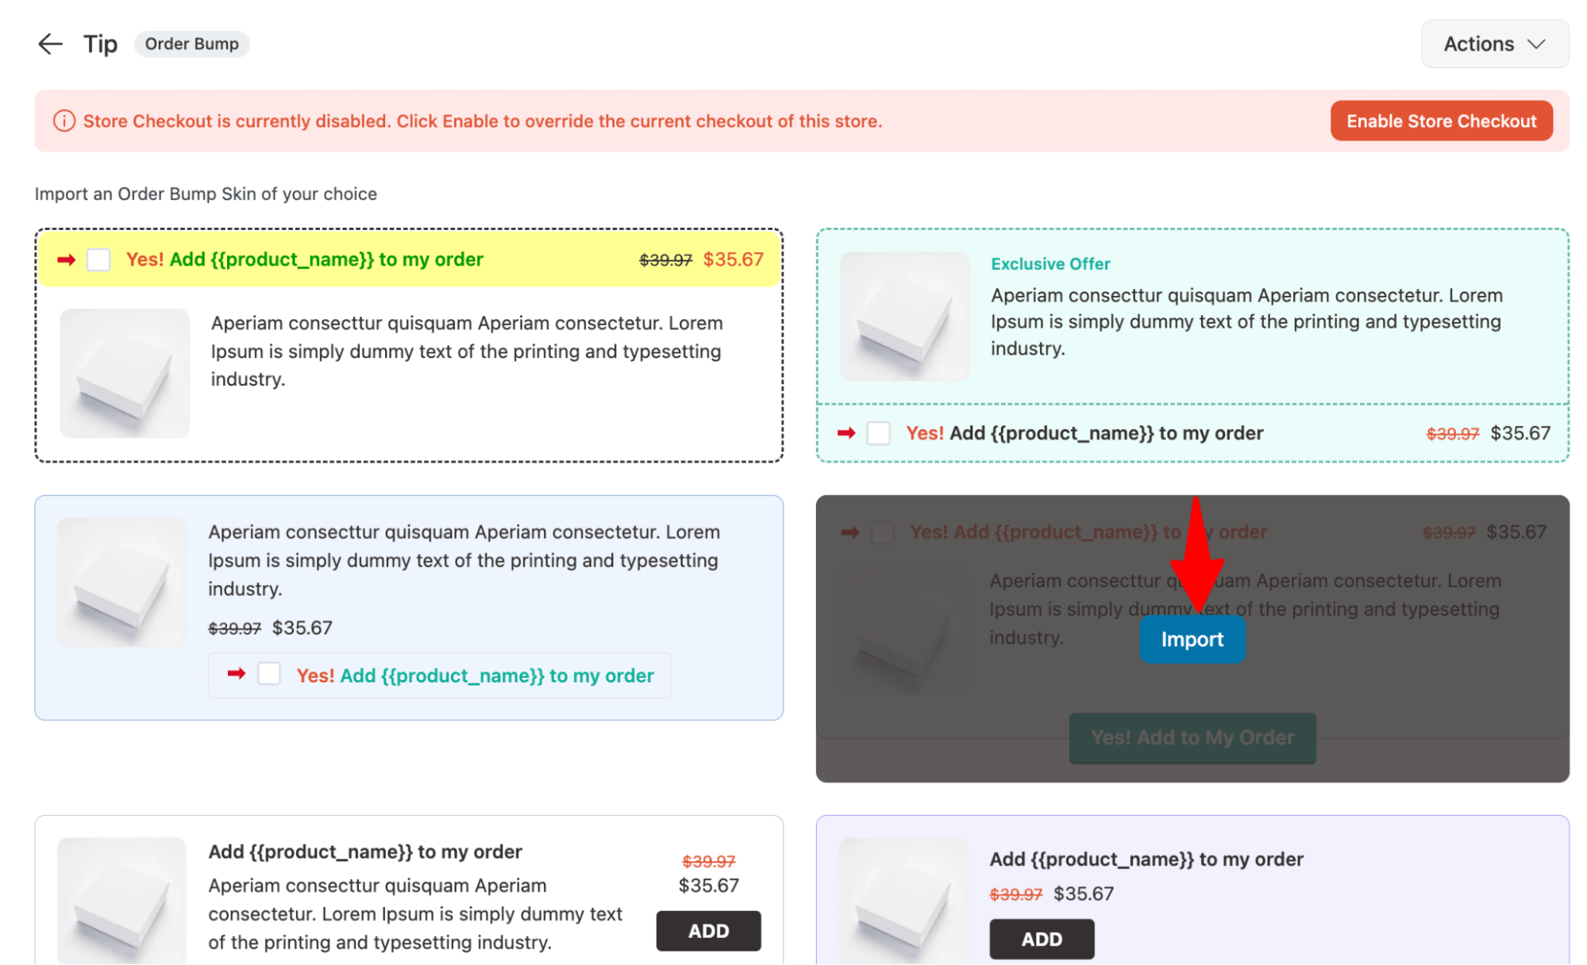Click the Store Checkout disabled warning message

click(482, 121)
